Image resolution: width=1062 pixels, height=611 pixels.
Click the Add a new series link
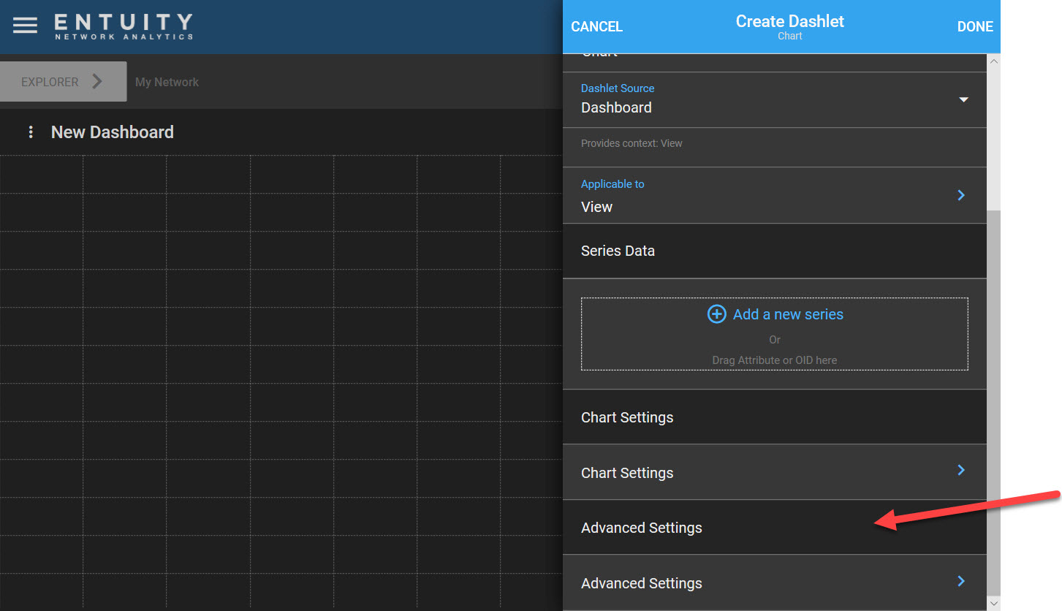pyautogui.click(x=787, y=314)
